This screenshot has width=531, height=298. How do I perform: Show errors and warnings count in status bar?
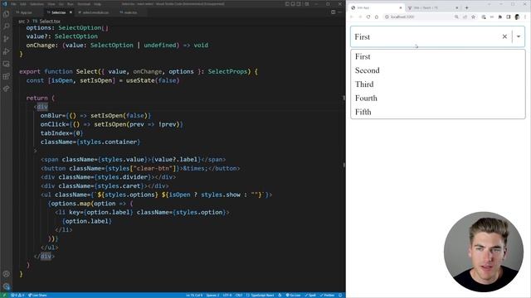point(17,295)
